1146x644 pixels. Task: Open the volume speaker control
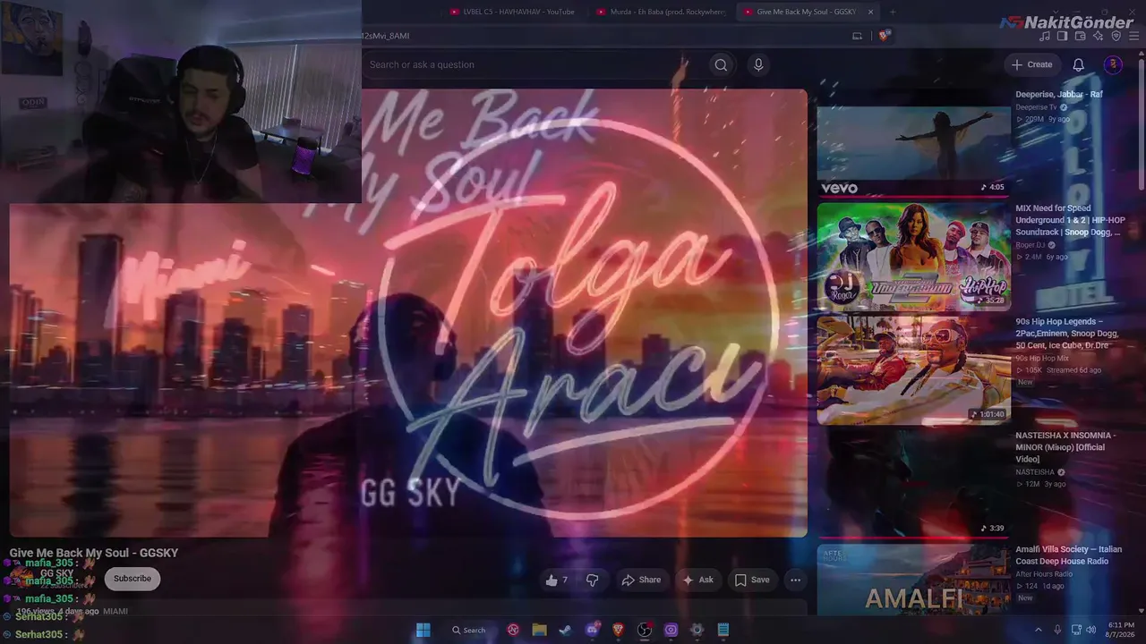(x=1093, y=630)
